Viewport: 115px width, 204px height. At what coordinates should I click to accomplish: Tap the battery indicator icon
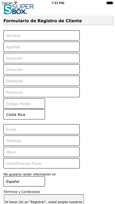tap(110, 3)
